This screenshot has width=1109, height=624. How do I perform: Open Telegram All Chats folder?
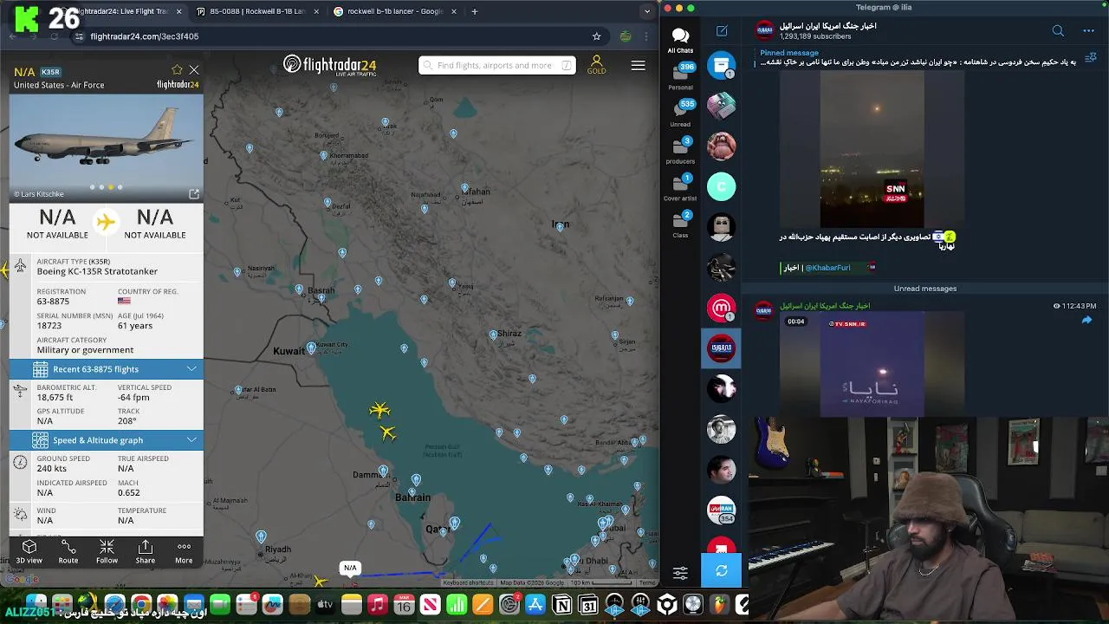pyautogui.click(x=680, y=40)
